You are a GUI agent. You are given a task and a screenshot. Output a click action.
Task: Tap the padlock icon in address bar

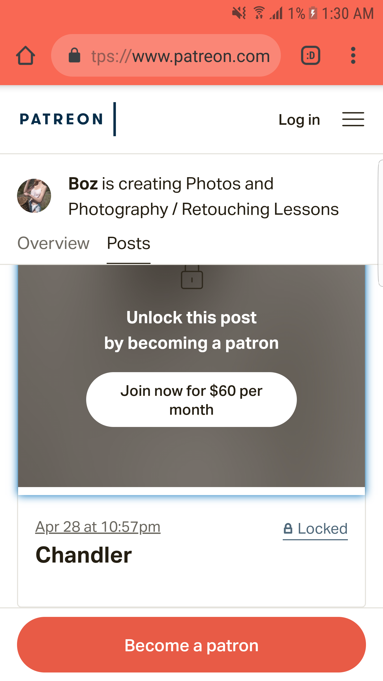pyautogui.click(x=74, y=56)
